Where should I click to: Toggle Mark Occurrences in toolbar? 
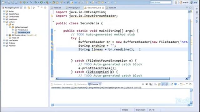72,2
